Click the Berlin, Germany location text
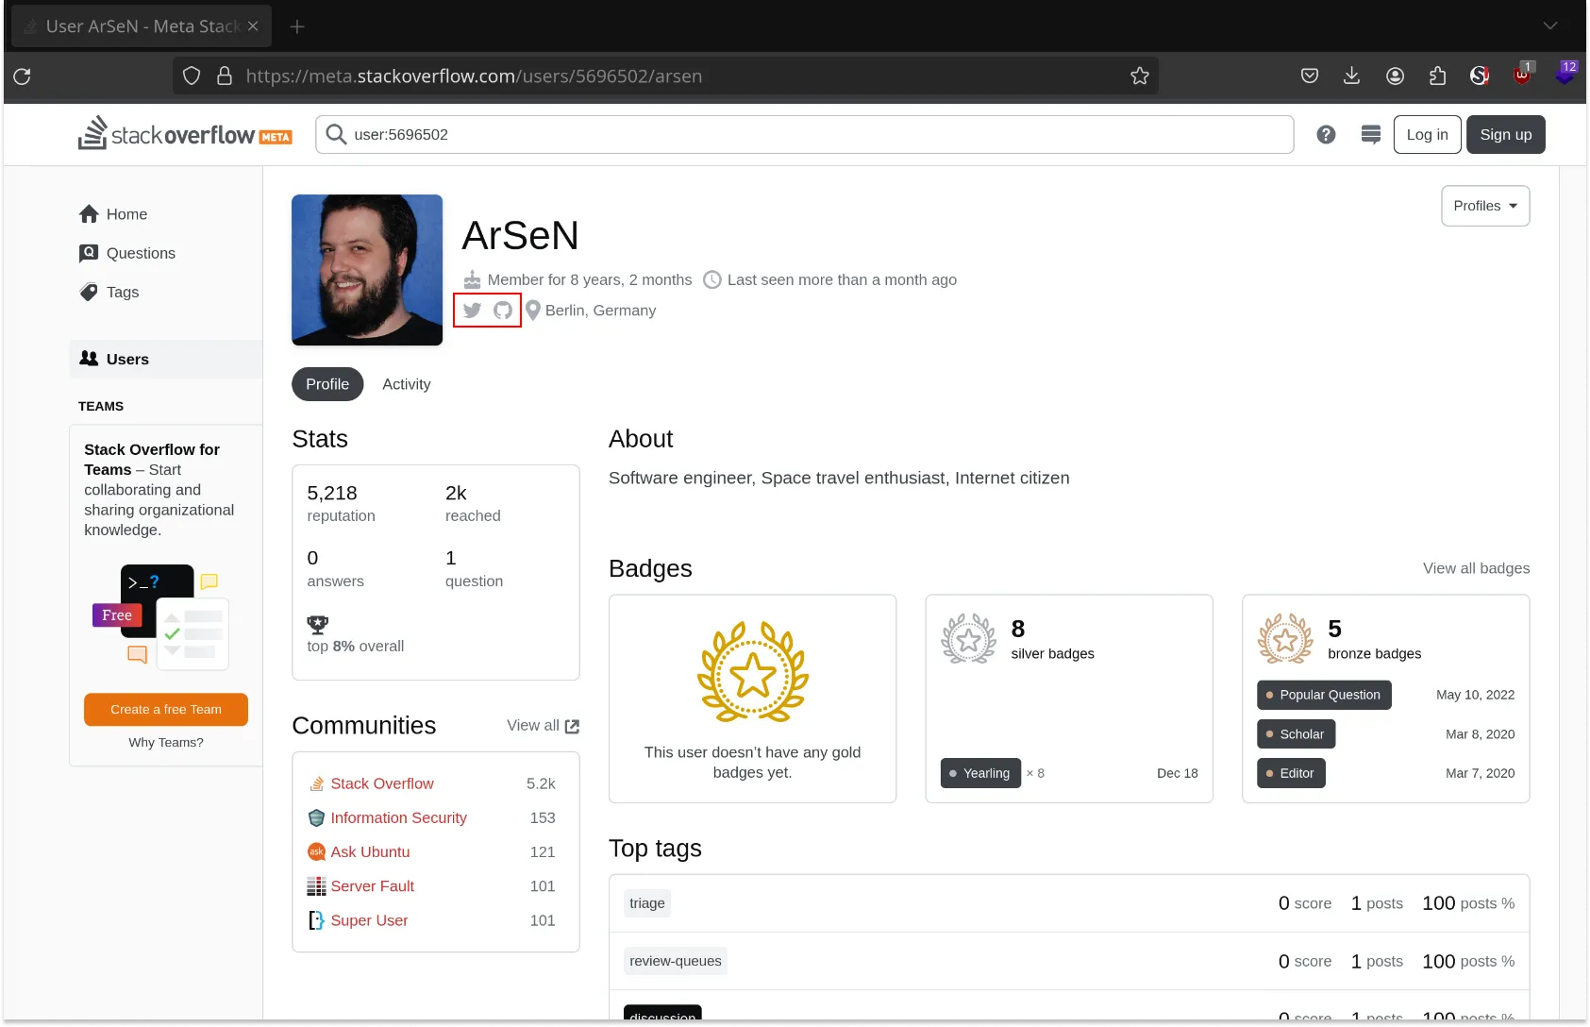 600,311
